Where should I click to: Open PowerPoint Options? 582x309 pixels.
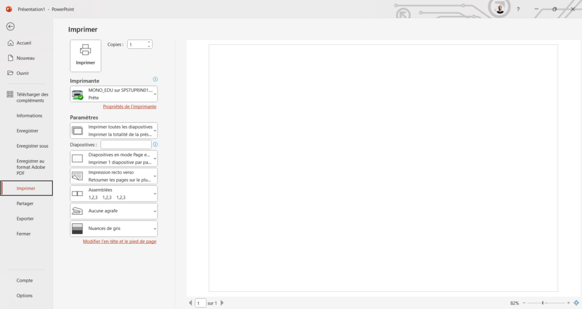click(x=24, y=296)
